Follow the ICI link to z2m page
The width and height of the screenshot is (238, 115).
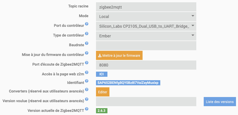[x=101, y=74]
